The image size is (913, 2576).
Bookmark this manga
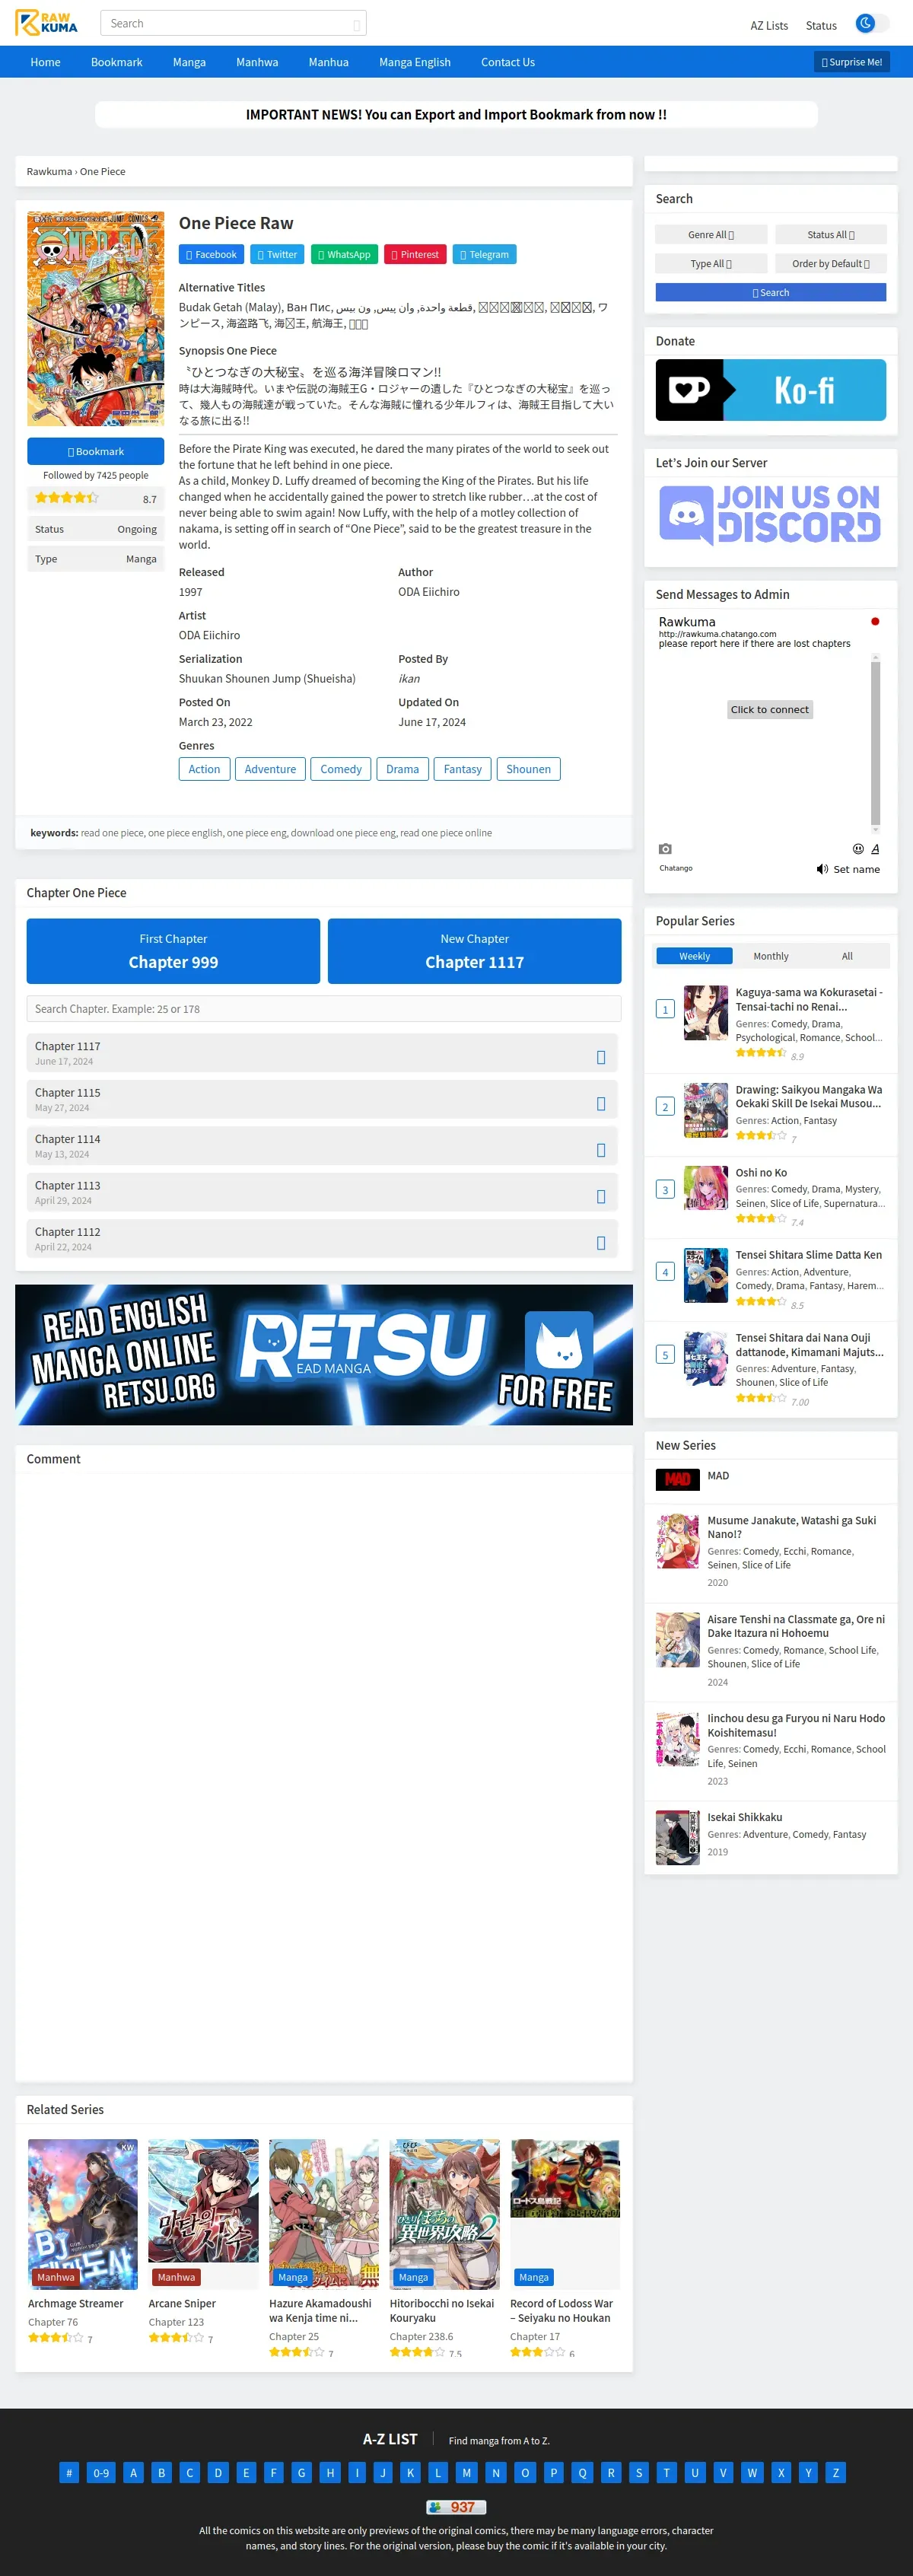[95, 452]
